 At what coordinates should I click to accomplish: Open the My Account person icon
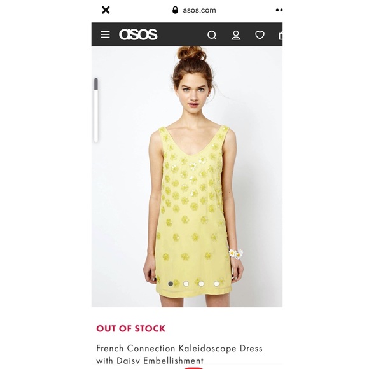coord(236,35)
